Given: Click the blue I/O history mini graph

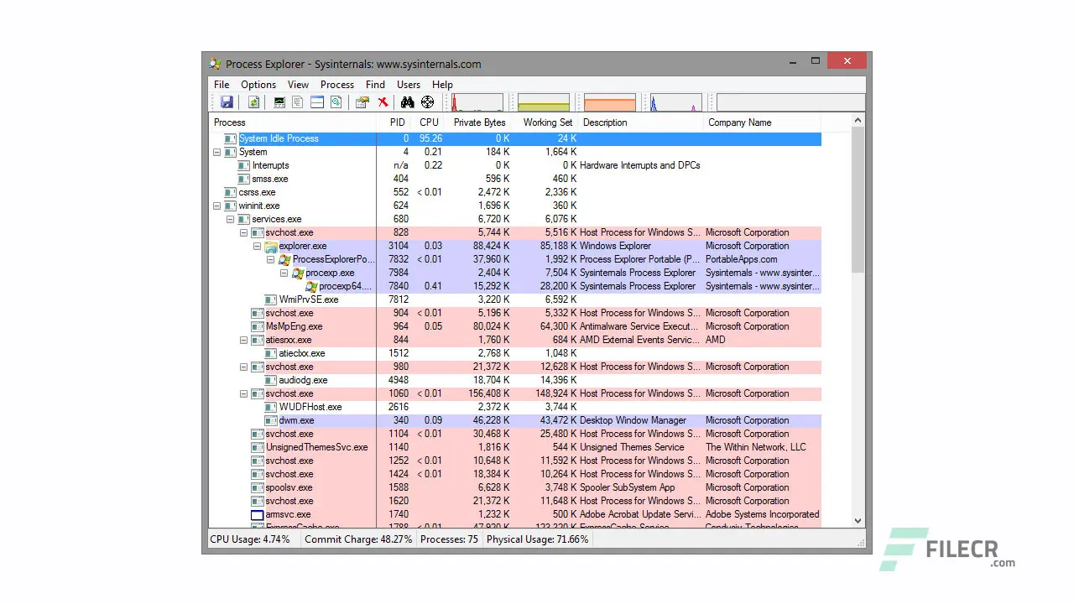Looking at the screenshot, I should click(676, 102).
